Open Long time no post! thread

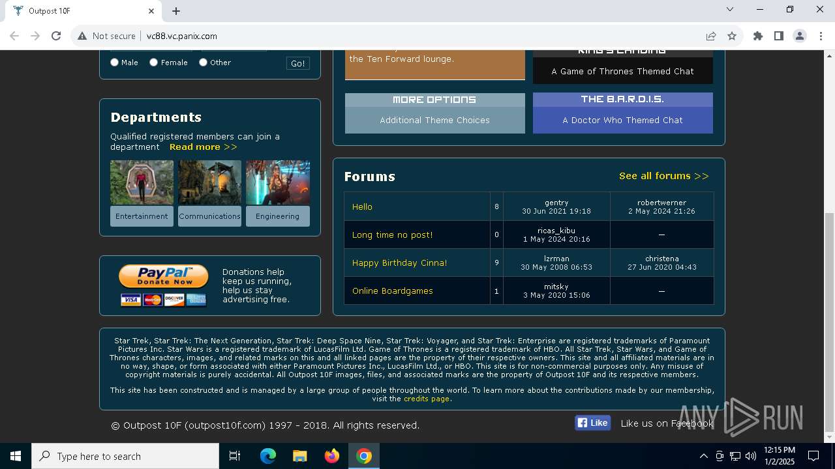click(x=392, y=235)
